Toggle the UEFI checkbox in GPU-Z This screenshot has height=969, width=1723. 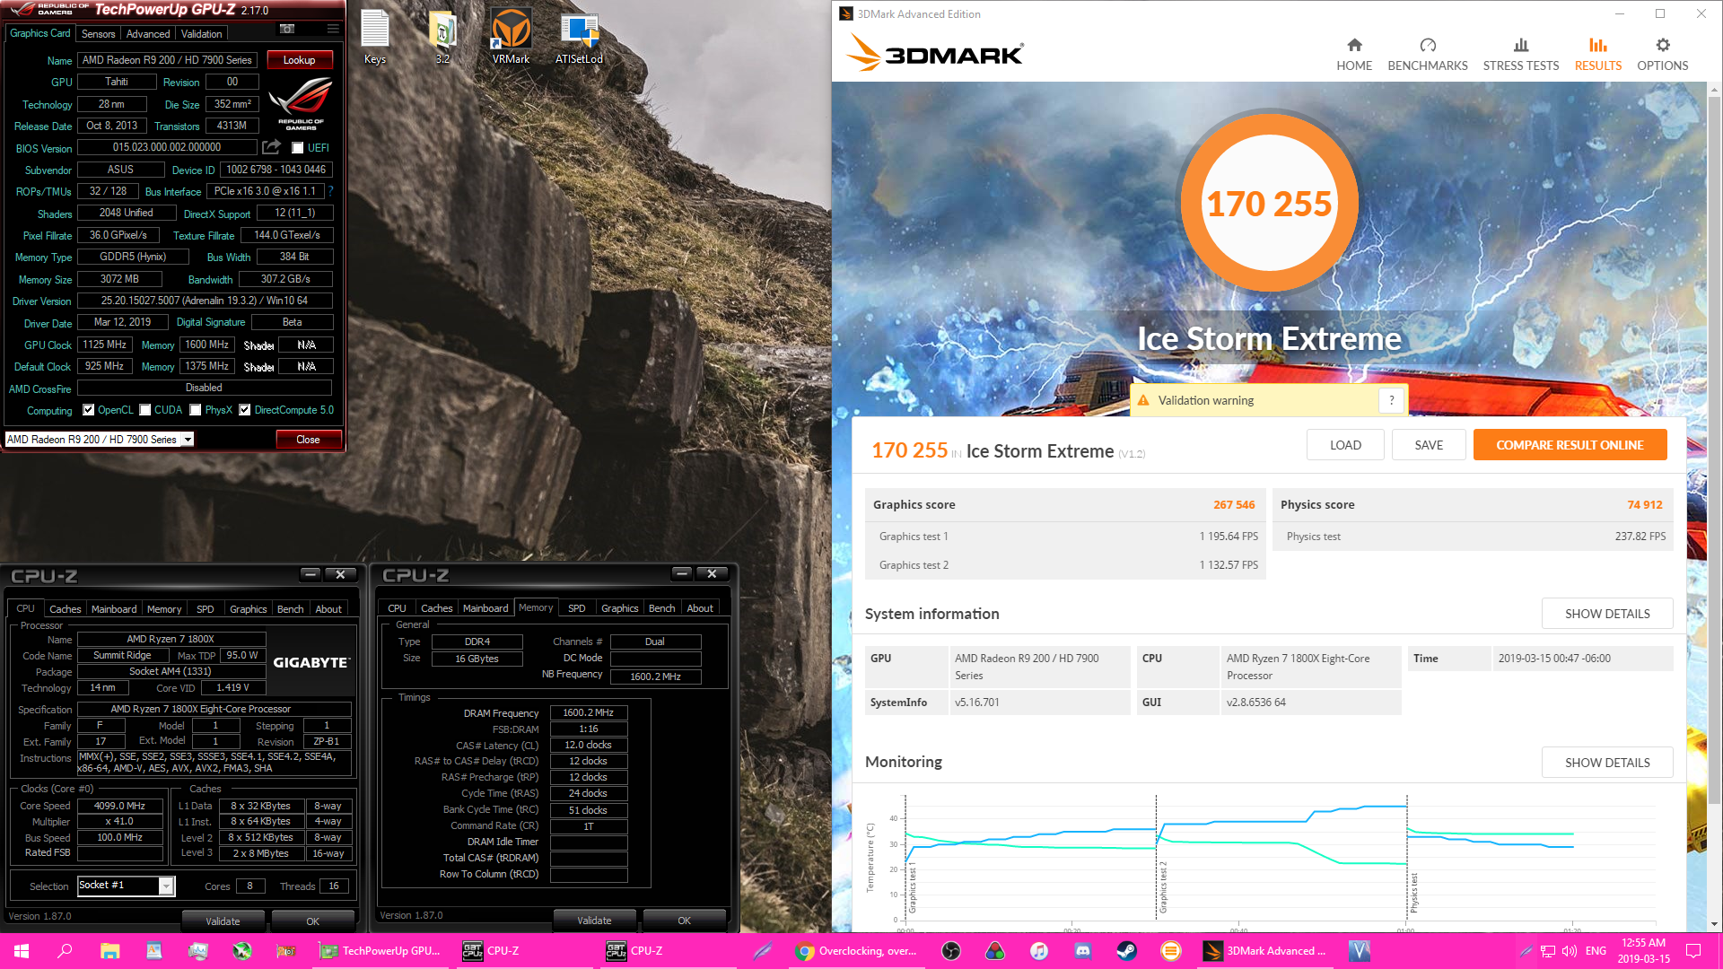[x=298, y=148]
